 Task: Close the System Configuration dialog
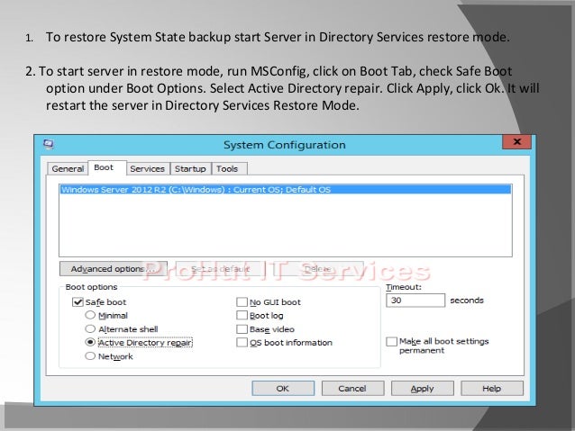tap(516, 141)
